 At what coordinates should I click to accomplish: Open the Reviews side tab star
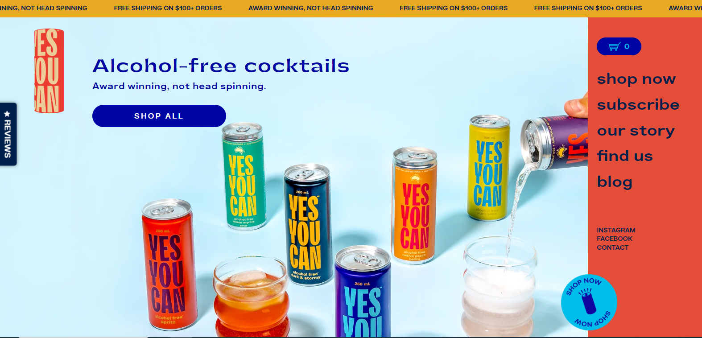7,114
